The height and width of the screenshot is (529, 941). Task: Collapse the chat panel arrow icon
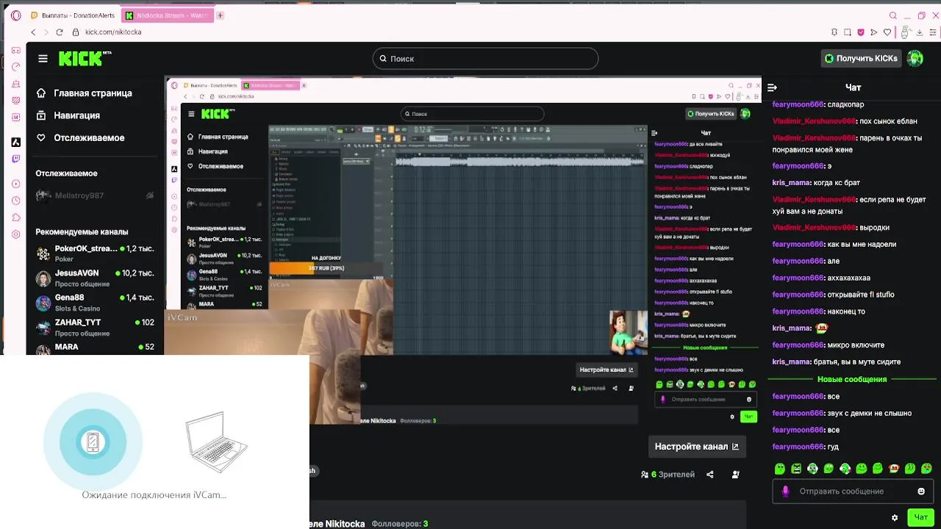pyautogui.click(x=772, y=87)
